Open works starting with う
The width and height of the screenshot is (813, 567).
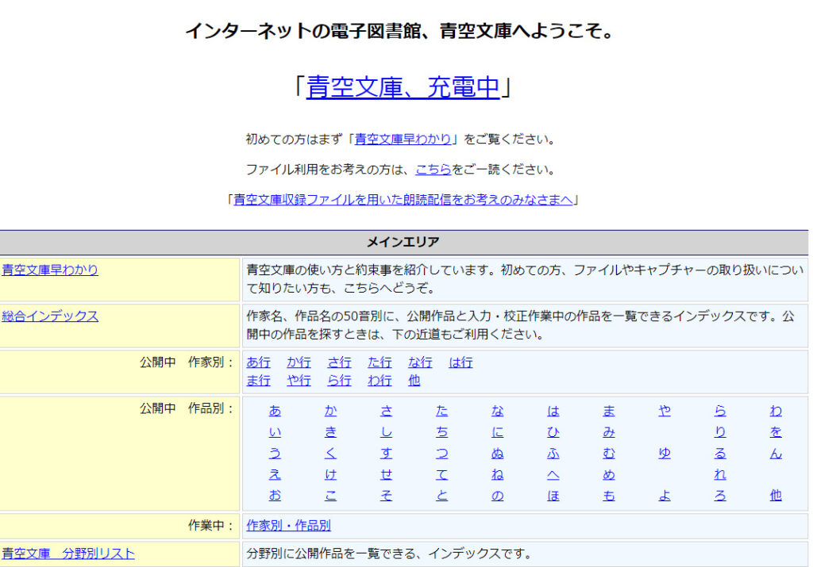tap(275, 454)
